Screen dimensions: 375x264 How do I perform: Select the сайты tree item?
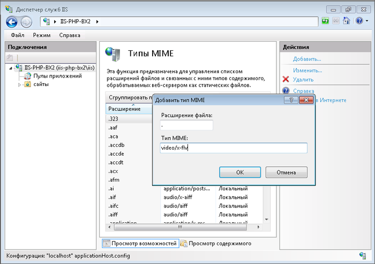[41, 84]
